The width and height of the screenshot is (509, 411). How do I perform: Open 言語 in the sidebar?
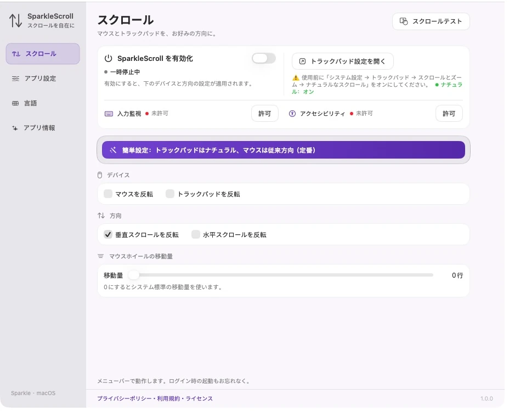tap(43, 103)
